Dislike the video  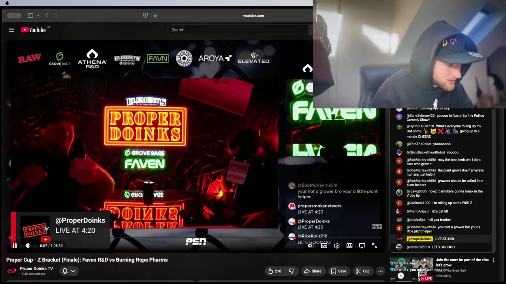click(x=292, y=271)
